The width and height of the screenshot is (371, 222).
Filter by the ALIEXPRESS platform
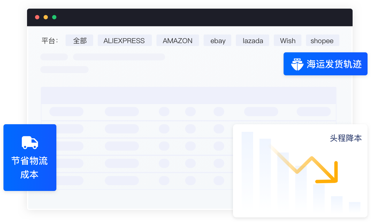pos(124,41)
